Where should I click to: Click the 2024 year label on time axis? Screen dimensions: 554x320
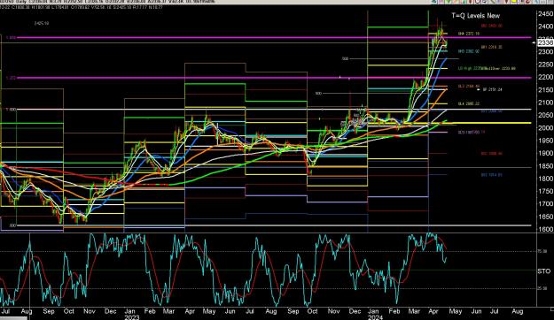click(x=375, y=317)
